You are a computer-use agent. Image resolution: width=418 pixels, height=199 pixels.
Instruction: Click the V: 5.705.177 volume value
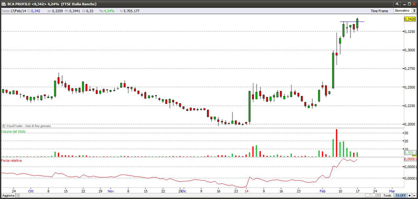tap(130, 11)
